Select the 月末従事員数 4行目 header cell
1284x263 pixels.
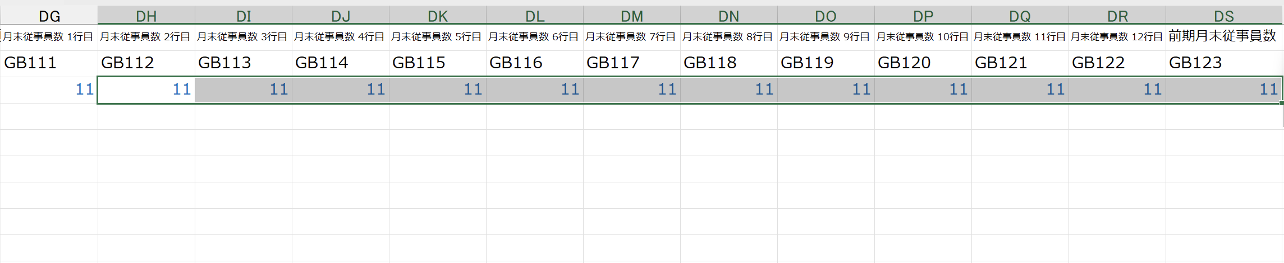[340, 37]
